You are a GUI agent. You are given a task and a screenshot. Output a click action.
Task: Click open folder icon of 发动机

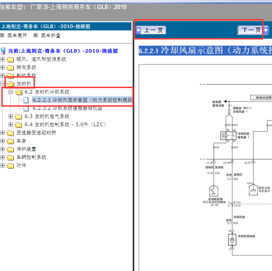[x=10, y=84]
